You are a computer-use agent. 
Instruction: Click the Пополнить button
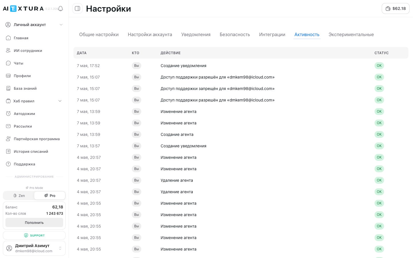pyautogui.click(x=34, y=222)
